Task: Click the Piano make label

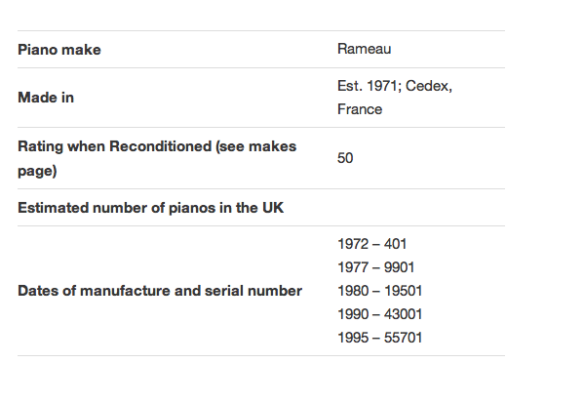Action: coord(59,50)
